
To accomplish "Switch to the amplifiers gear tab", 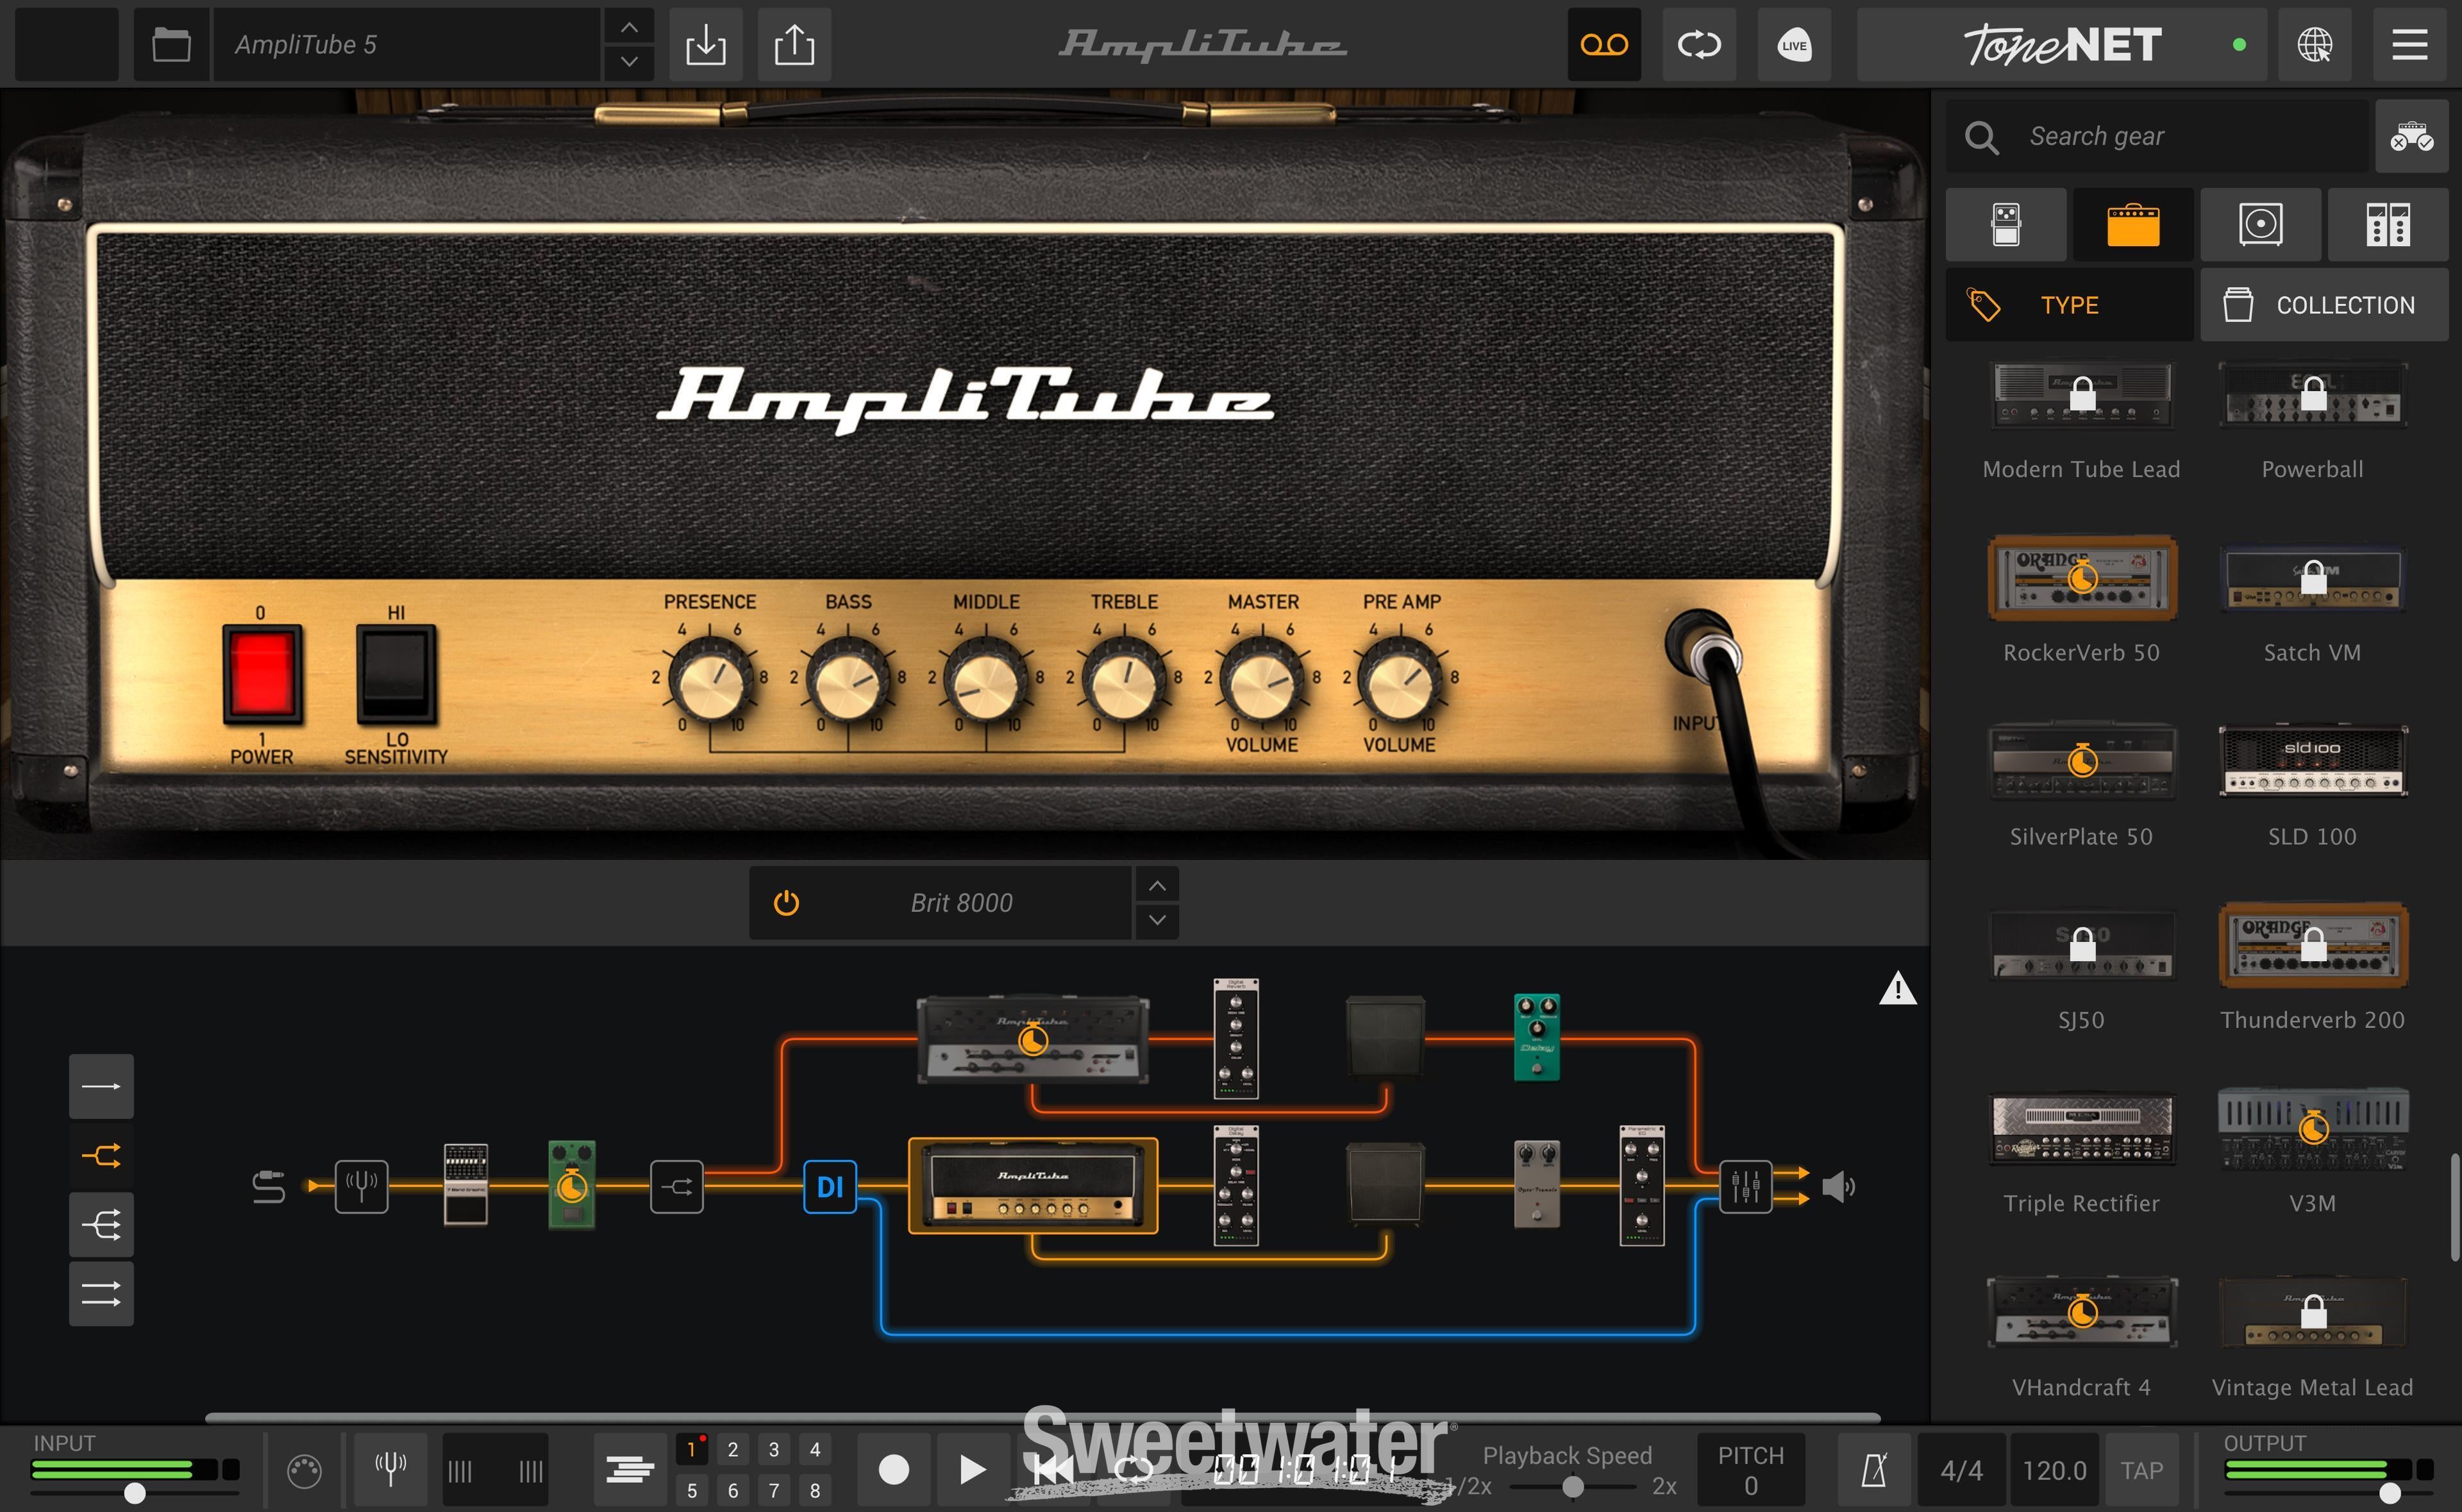I will point(2133,224).
